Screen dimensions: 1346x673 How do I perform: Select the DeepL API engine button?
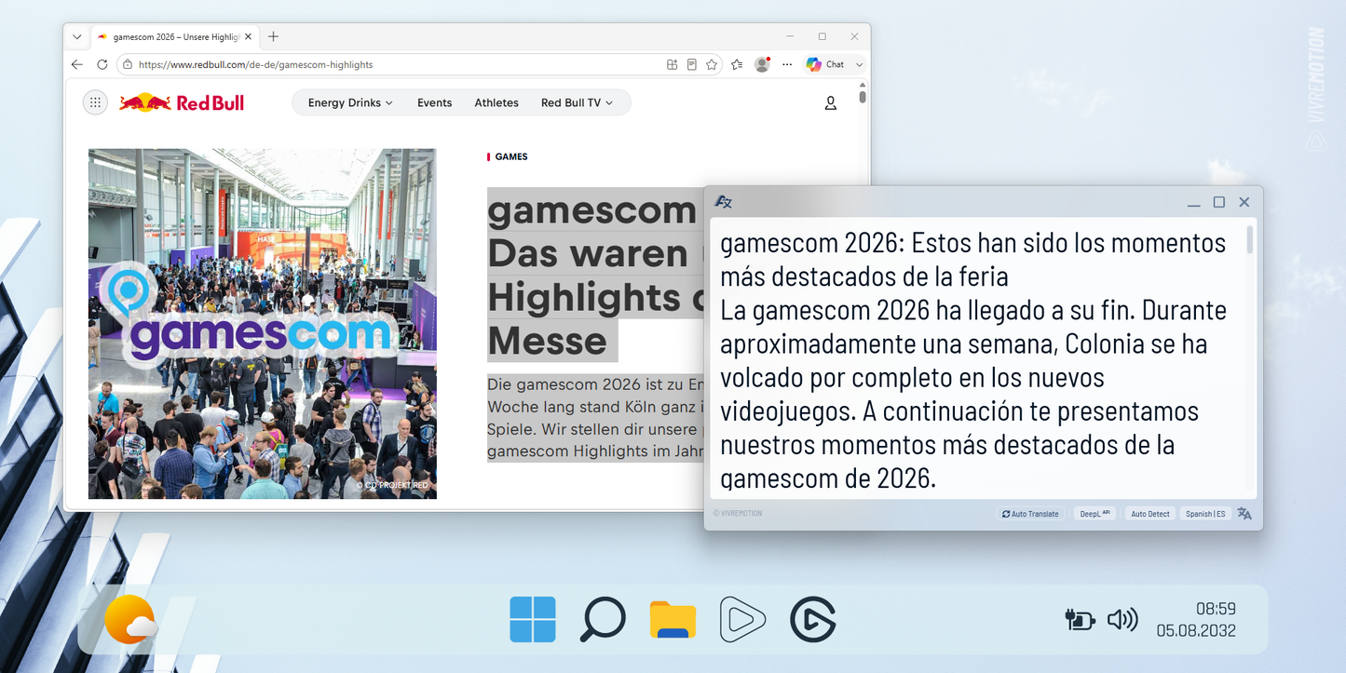[1094, 513]
